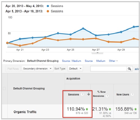Screen dimensions: 140x120
Task: Open the Secondary dimension dropdown
Action: (37, 69)
